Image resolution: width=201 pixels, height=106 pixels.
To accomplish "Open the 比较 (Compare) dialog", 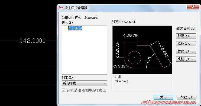I will coord(186,59).
